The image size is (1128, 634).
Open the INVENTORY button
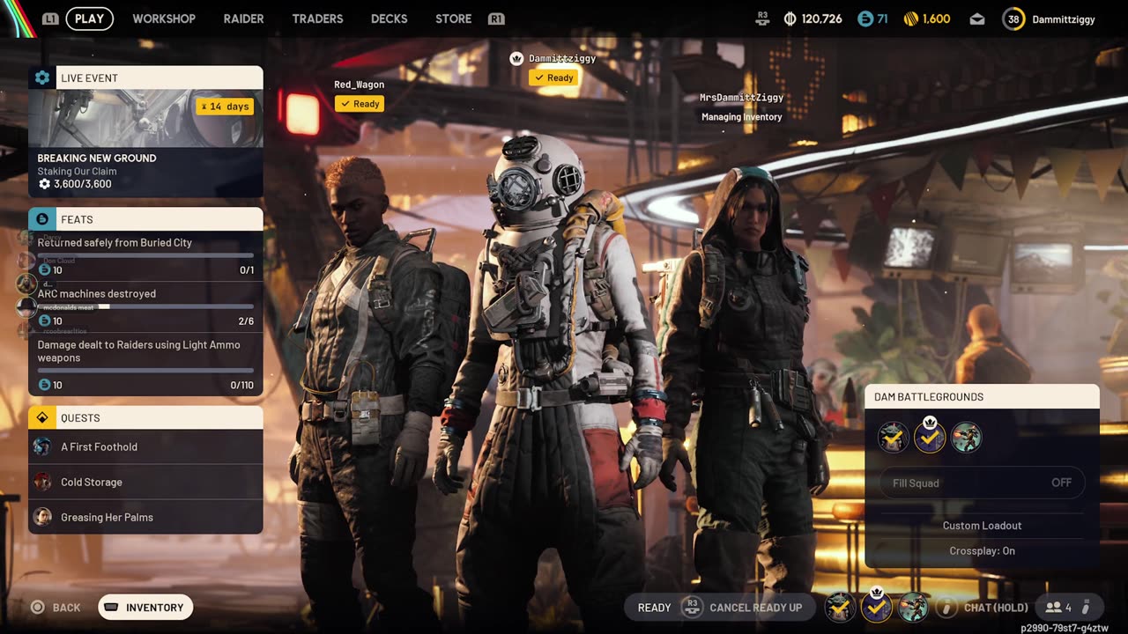click(x=145, y=608)
